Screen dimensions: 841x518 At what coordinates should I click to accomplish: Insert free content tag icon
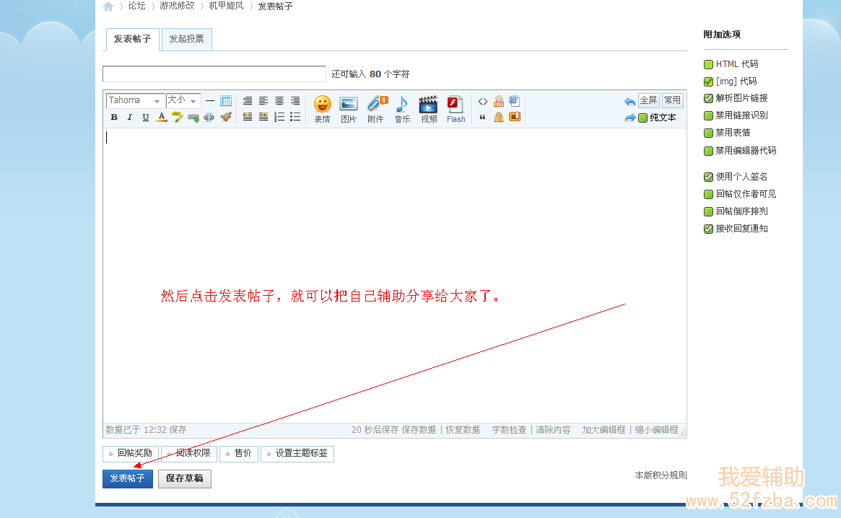[499, 101]
